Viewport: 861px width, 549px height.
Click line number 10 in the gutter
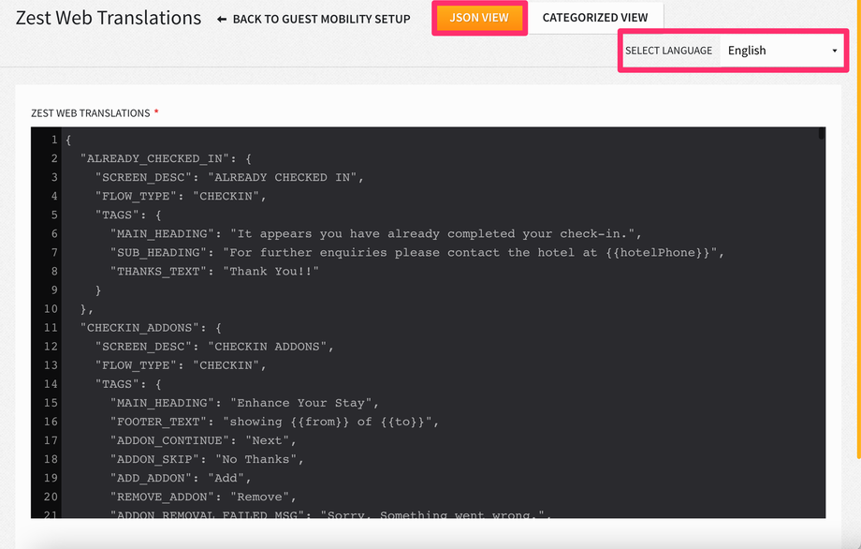[x=51, y=309]
